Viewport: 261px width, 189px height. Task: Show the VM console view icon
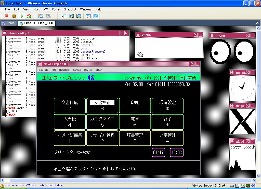tap(96, 16)
